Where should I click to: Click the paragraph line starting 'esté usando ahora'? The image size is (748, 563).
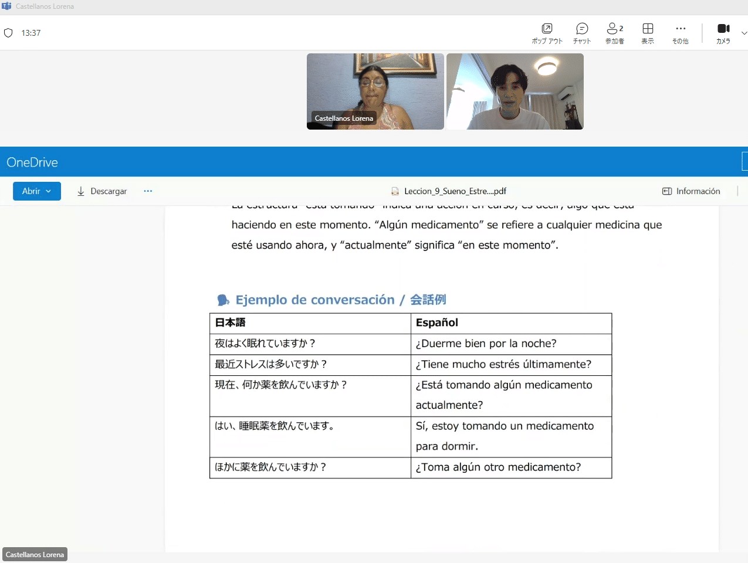395,245
